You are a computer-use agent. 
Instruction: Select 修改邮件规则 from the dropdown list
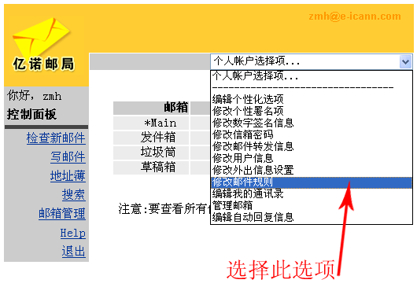tap(312, 182)
